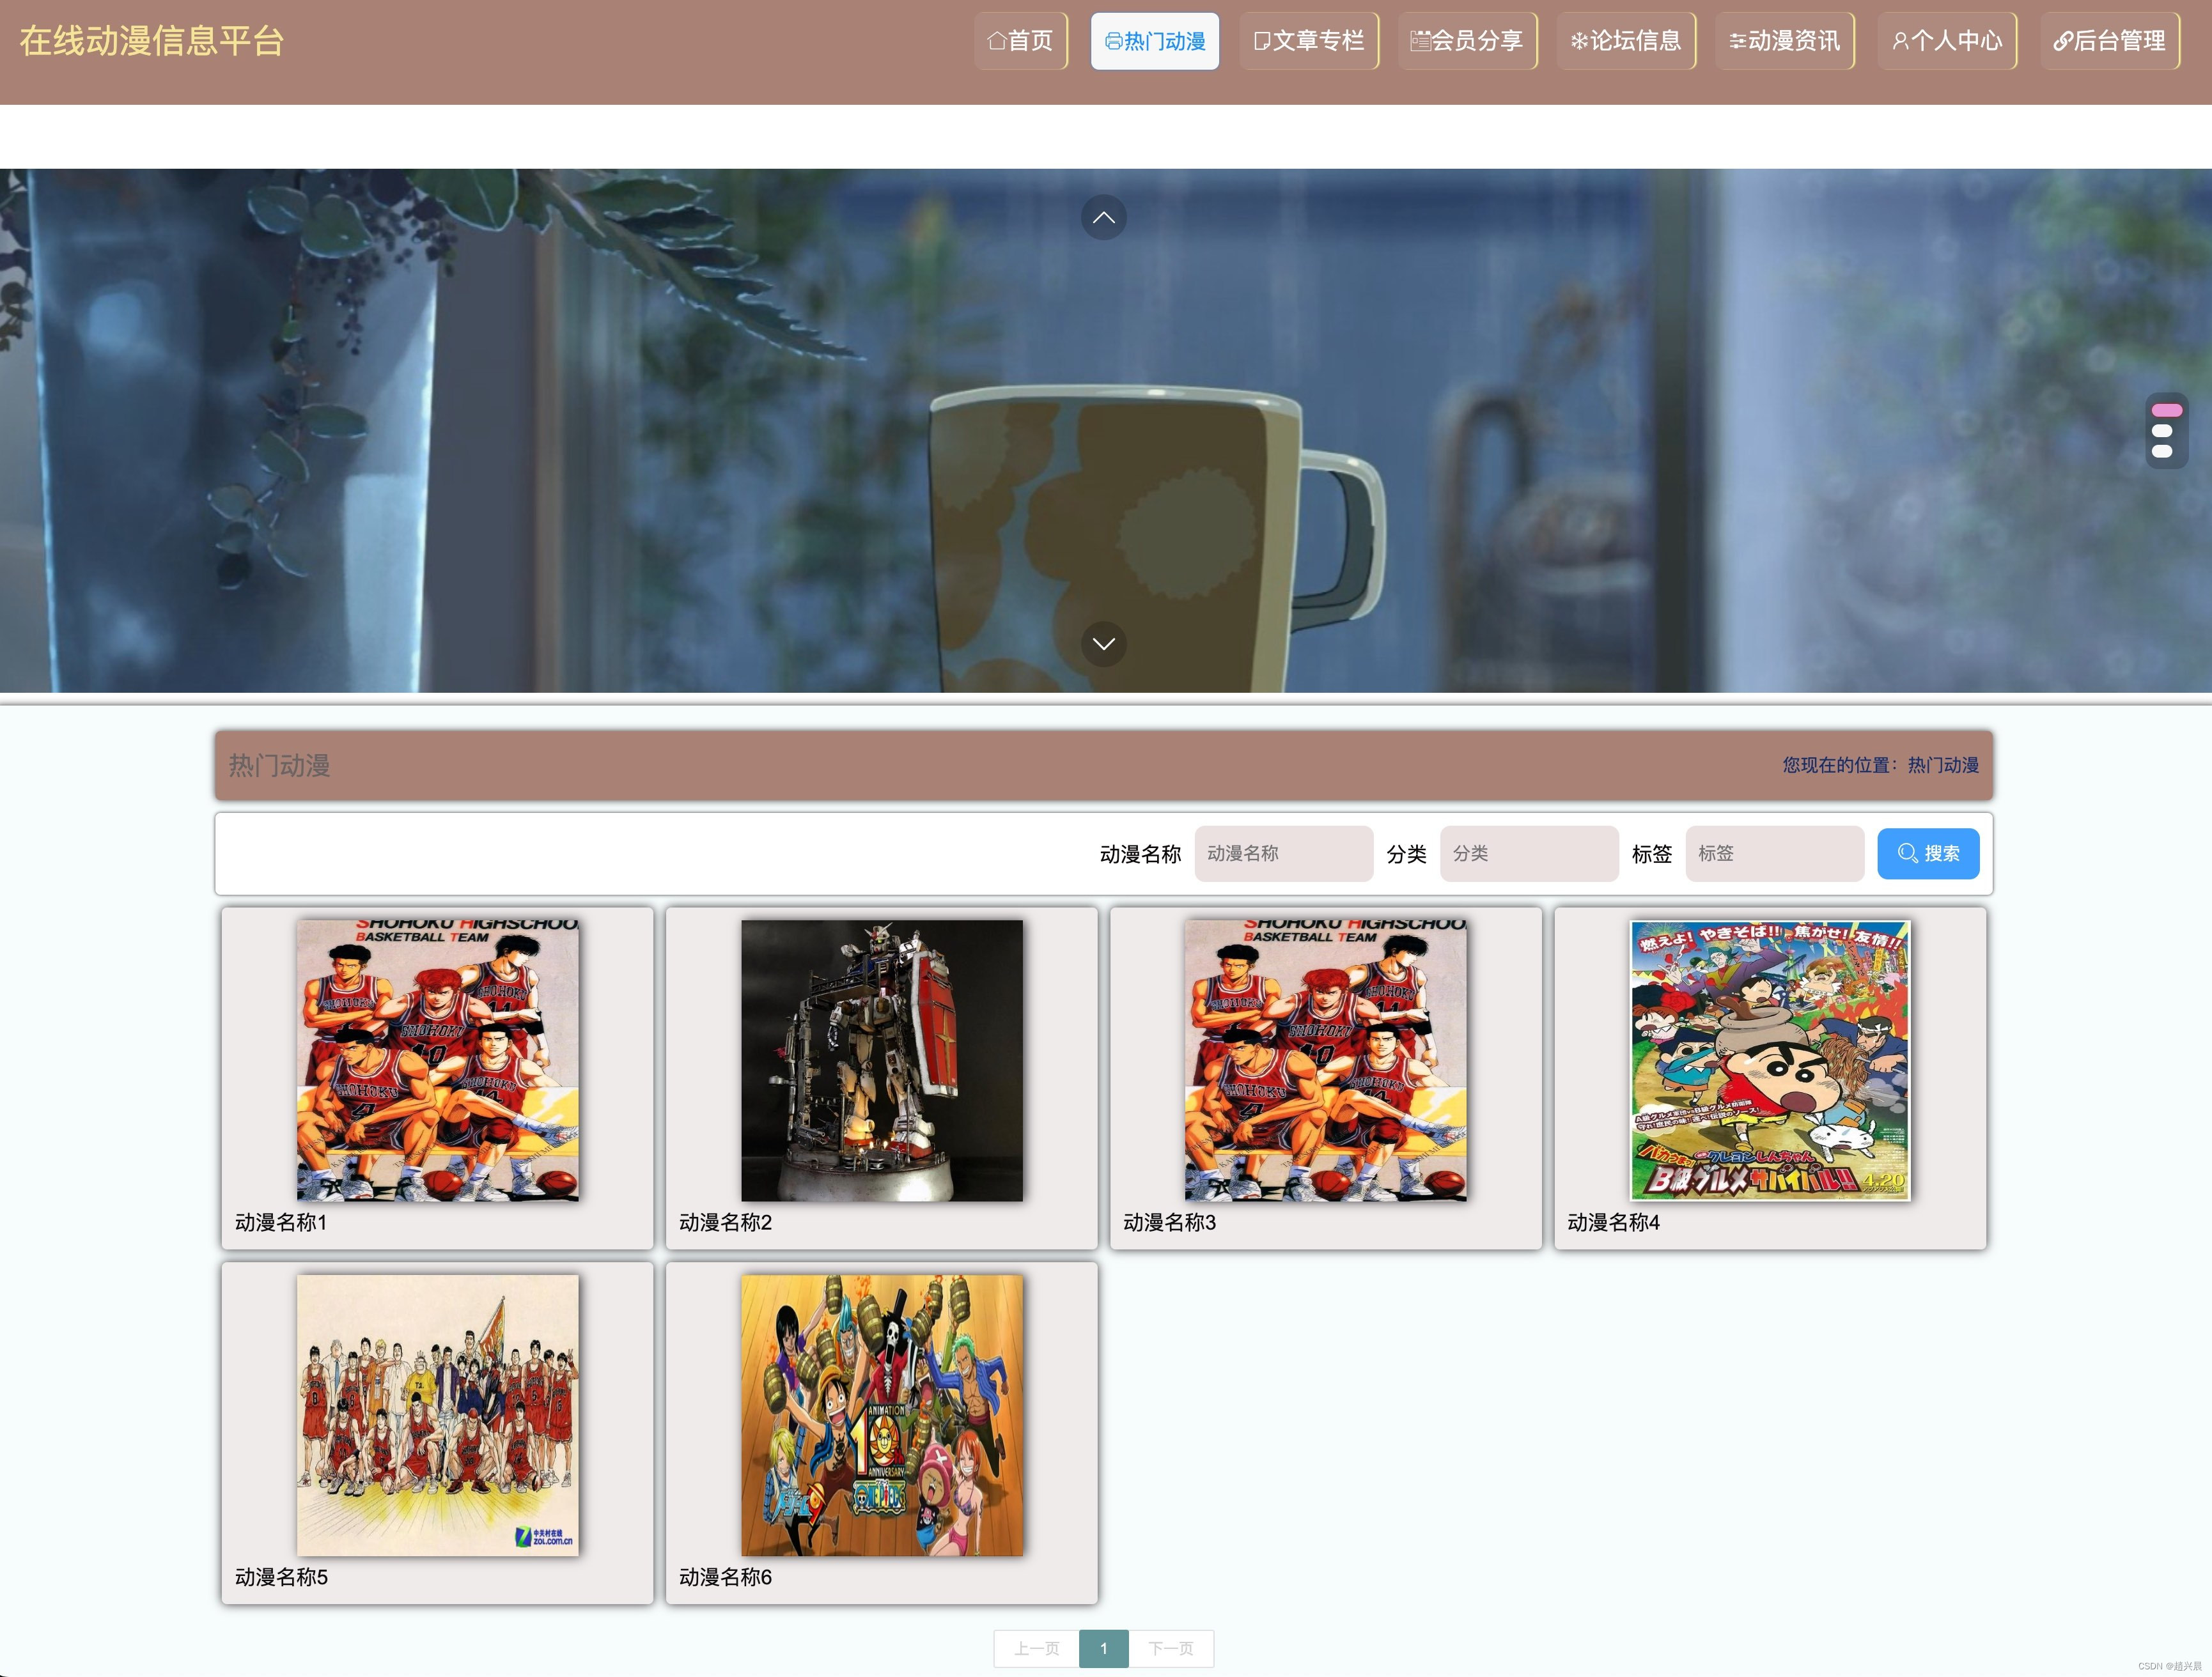Open the 动漫名称4 Crayon Shin-chan thumbnail

pos(1769,1060)
